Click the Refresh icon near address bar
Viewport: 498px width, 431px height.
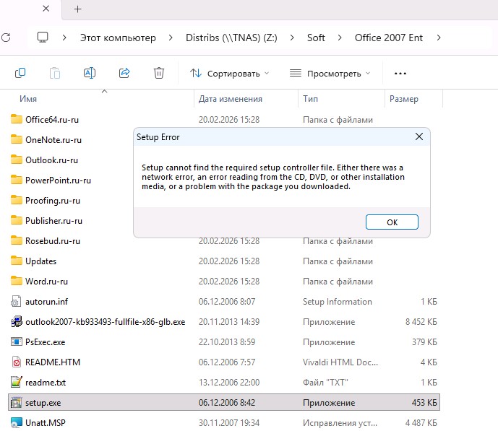click(x=6, y=38)
